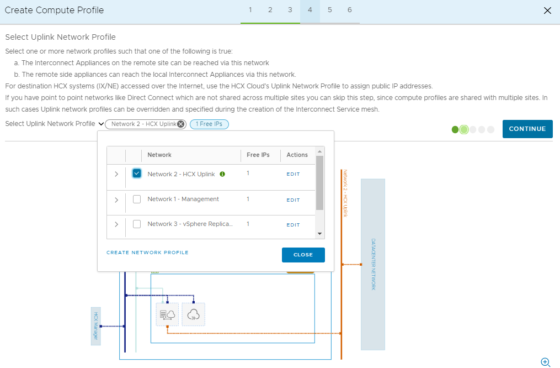
Task: Close the Create Compute Profile wizard
Action: [547, 10]
